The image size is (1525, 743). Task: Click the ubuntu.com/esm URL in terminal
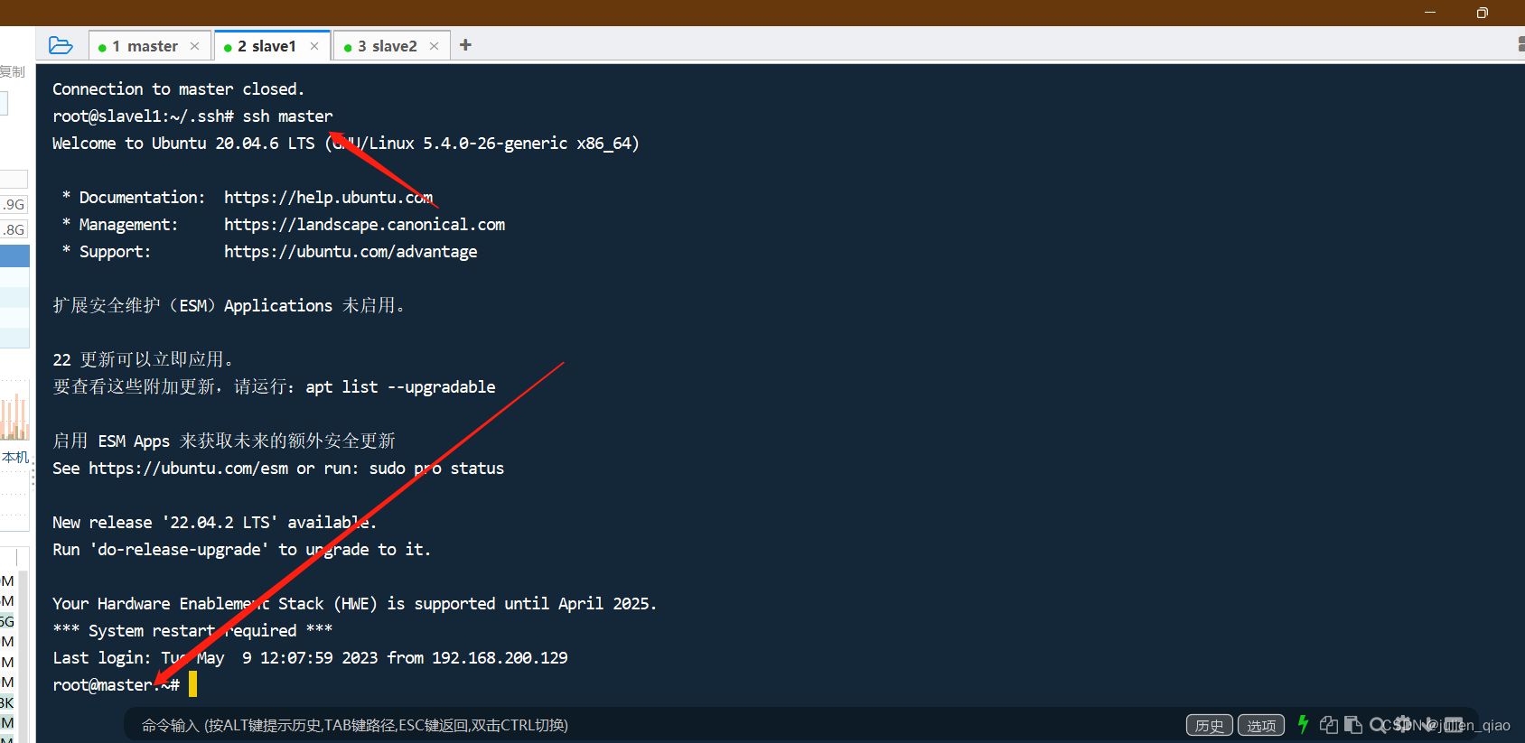[x=188, y=468]
